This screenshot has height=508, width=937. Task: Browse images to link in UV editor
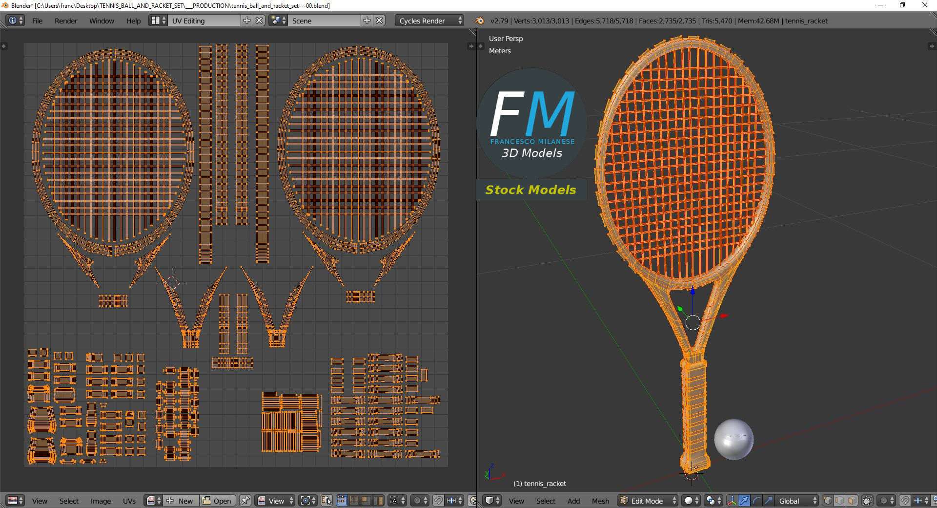tap(153, 501)
